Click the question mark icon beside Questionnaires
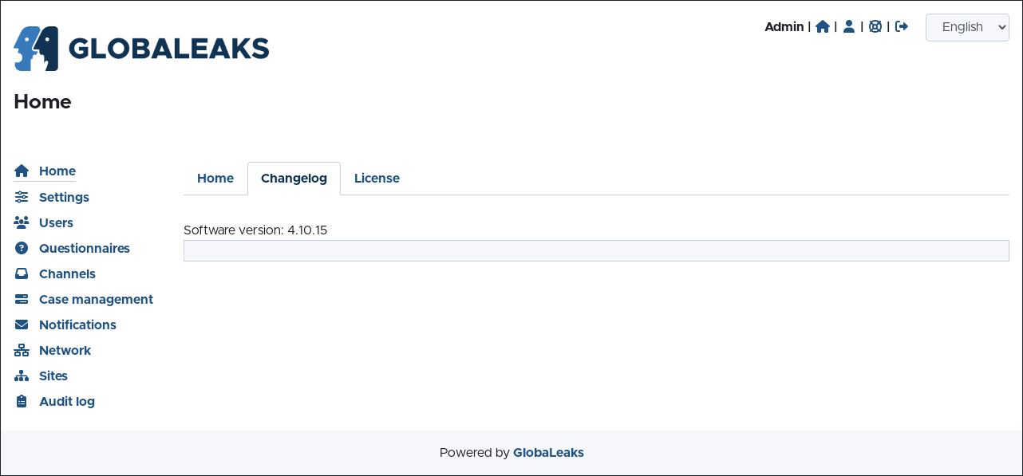The image size is (1023, 476). [22, 248]
